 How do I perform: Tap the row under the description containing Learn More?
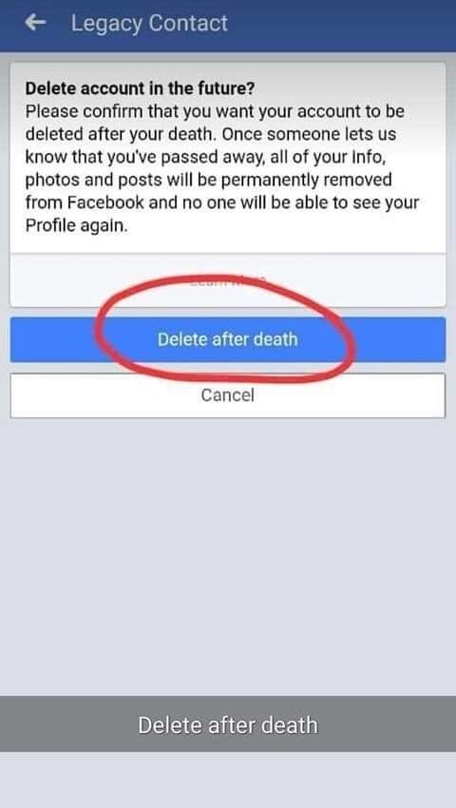pos(228,280)
